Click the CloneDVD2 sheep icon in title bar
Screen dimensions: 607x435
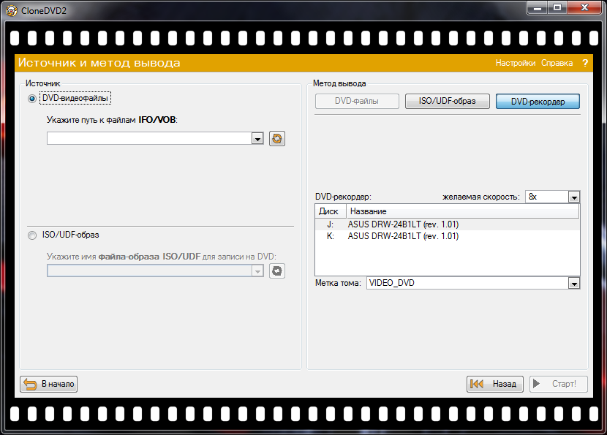point(11,10)
